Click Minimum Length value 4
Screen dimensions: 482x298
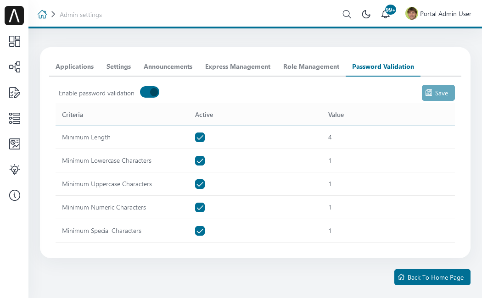click(330, 137)
